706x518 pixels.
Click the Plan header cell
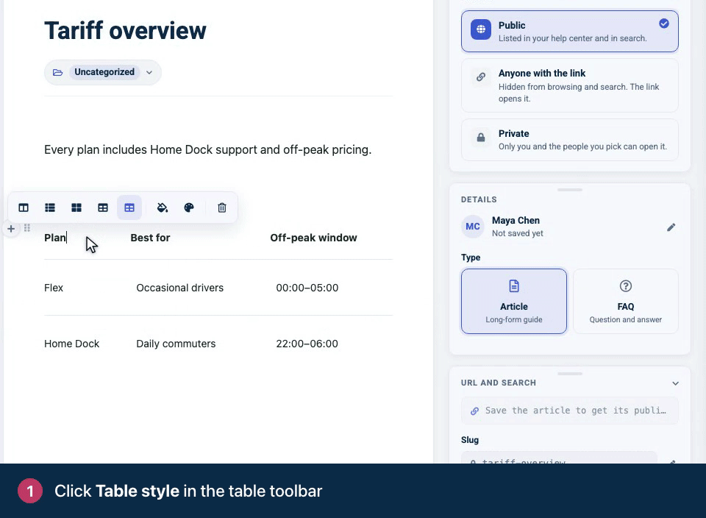55,238
